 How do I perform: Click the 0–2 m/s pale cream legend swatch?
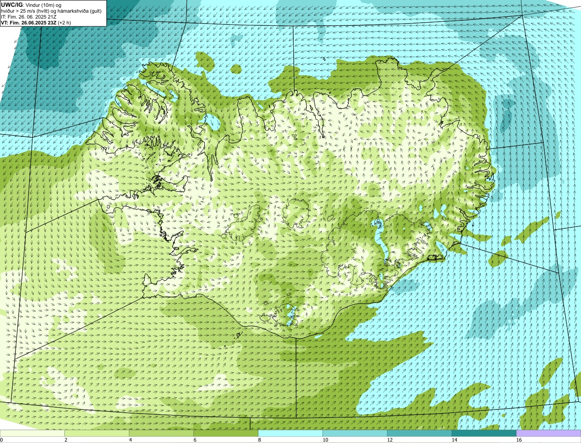[32, 433]
